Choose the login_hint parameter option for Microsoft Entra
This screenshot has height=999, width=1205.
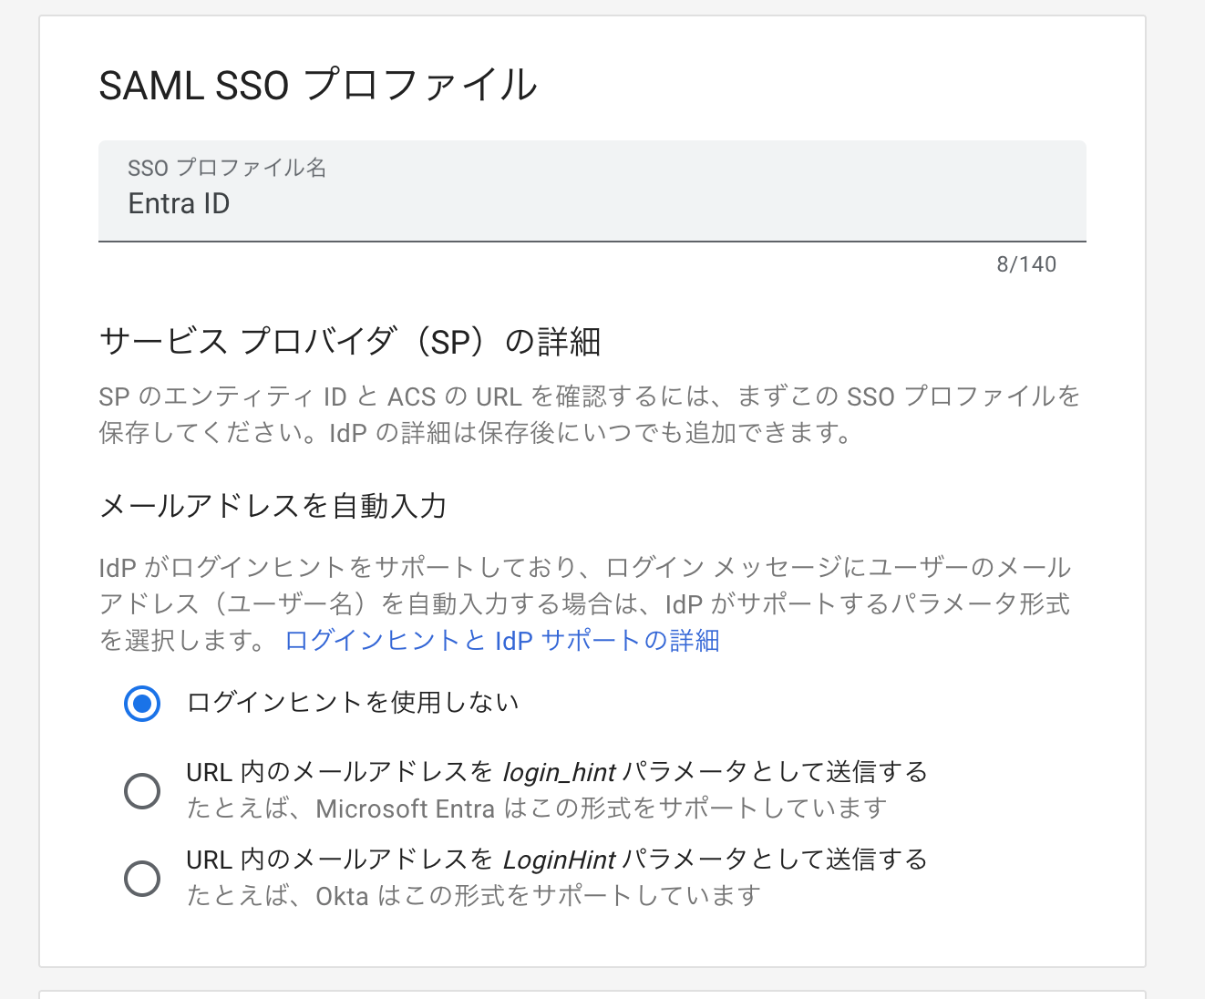(x=142, y=789)
